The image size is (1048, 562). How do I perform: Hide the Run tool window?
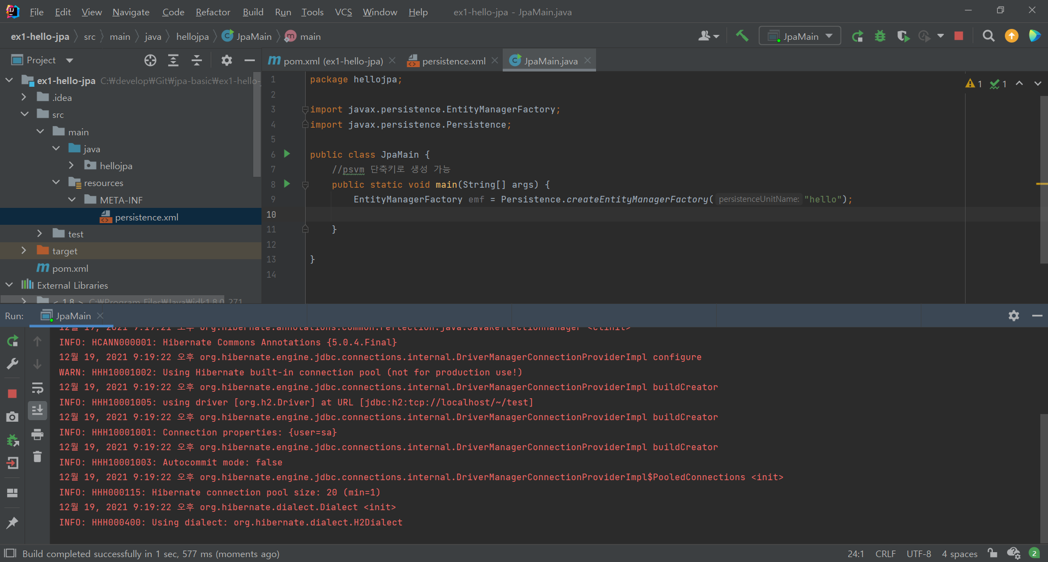point(1037,315)
